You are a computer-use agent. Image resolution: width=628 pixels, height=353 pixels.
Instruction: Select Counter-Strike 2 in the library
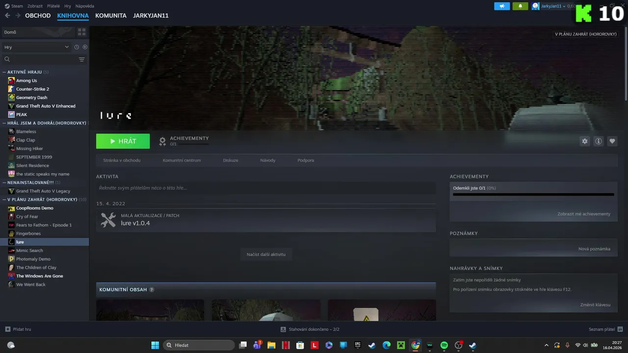pyautogui.click(x=32, y=89)
